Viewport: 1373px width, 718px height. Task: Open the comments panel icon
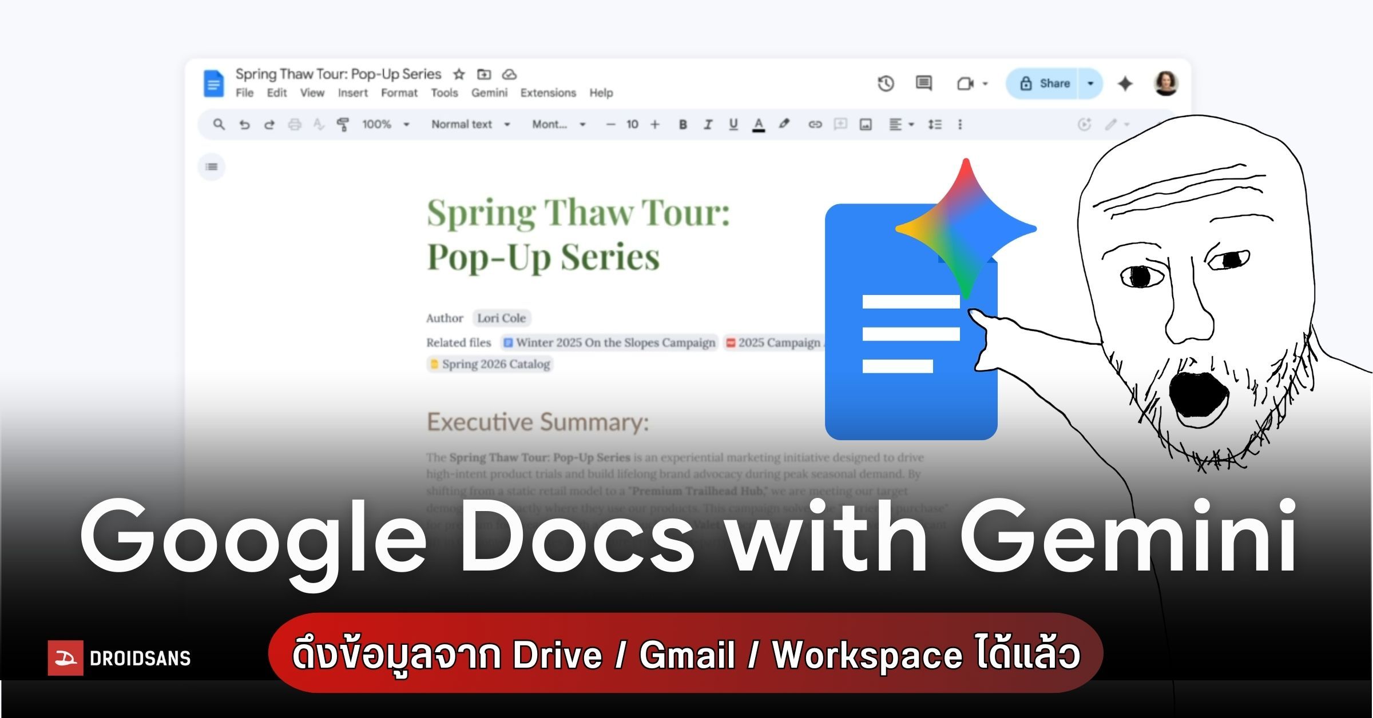923,83
